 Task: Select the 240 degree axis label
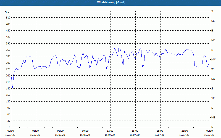pos(8,76)
